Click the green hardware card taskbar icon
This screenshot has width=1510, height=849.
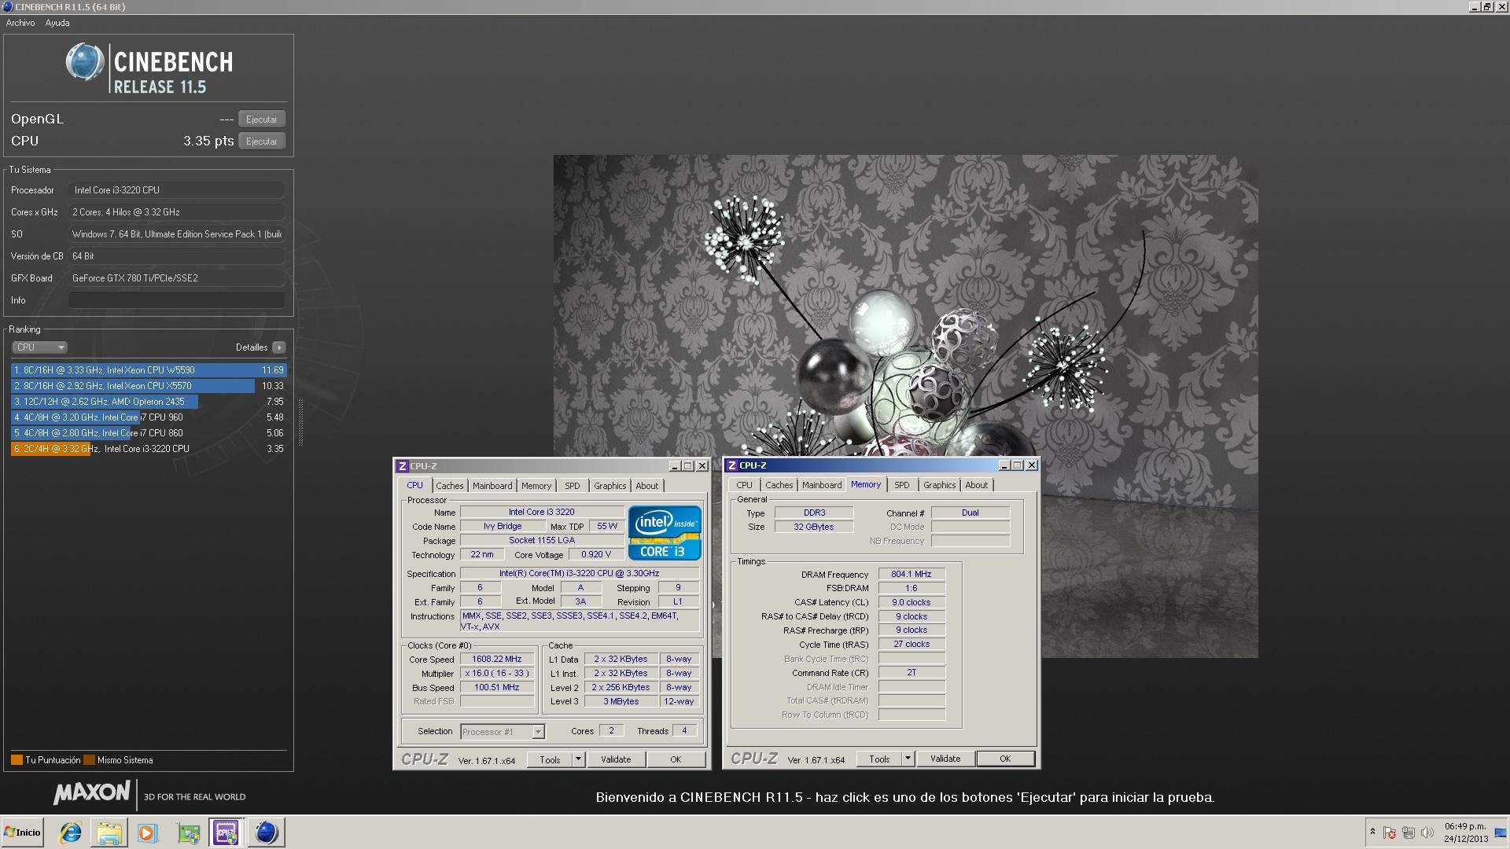click(188, 832)
